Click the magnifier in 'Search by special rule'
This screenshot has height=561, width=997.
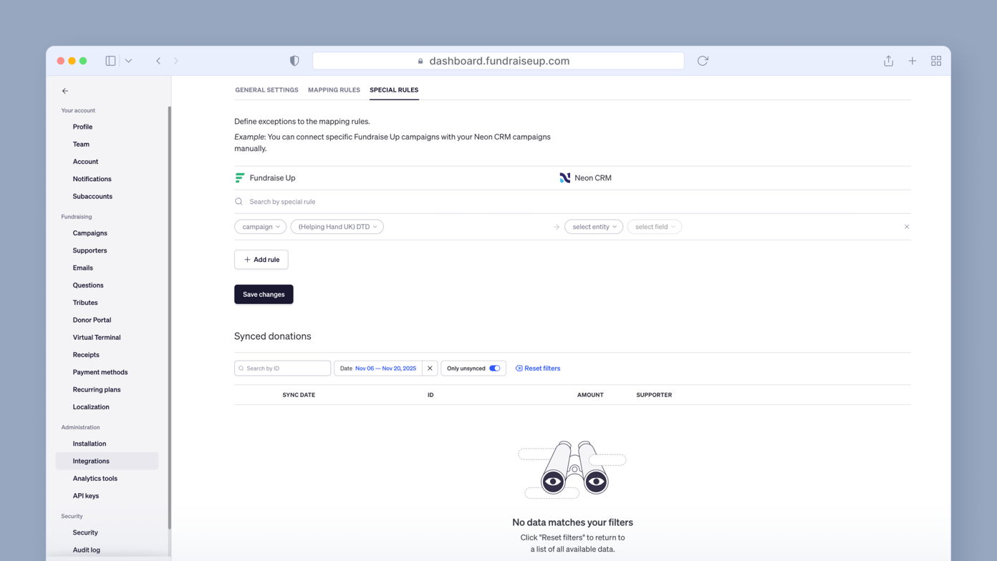(239, 201)
